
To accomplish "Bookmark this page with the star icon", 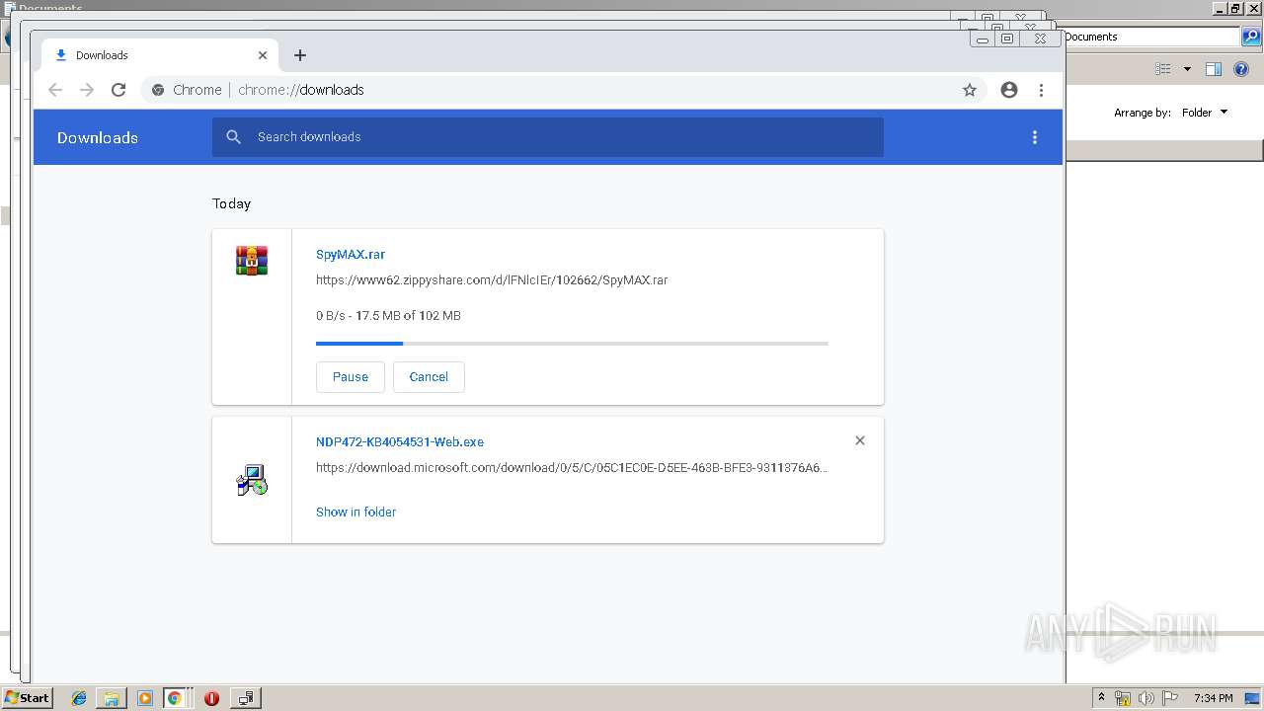I will 970,90.
